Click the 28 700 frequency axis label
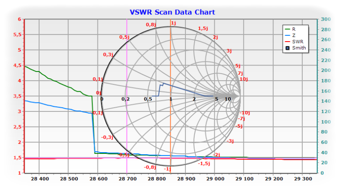343x190 pixels. click(x=127, y=179)
